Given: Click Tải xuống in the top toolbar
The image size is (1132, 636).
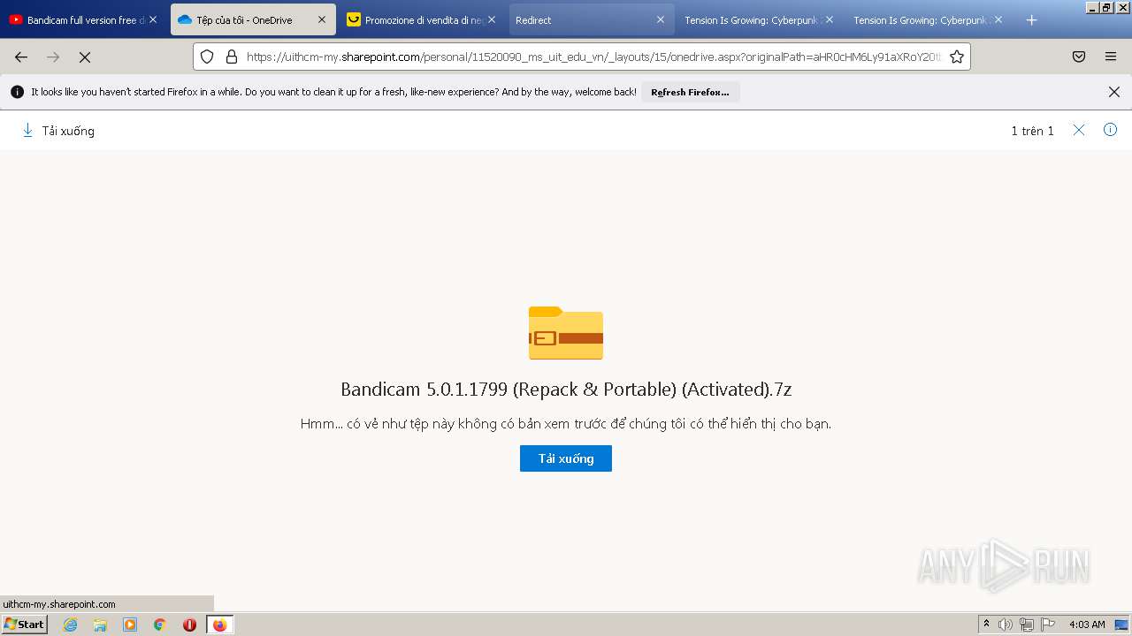Looking at the screenshot, I should 58,131.
